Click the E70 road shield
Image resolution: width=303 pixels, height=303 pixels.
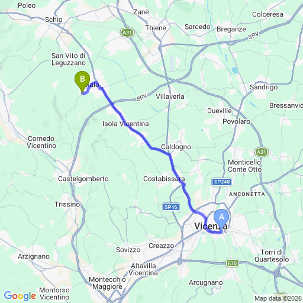coord(232,263)
